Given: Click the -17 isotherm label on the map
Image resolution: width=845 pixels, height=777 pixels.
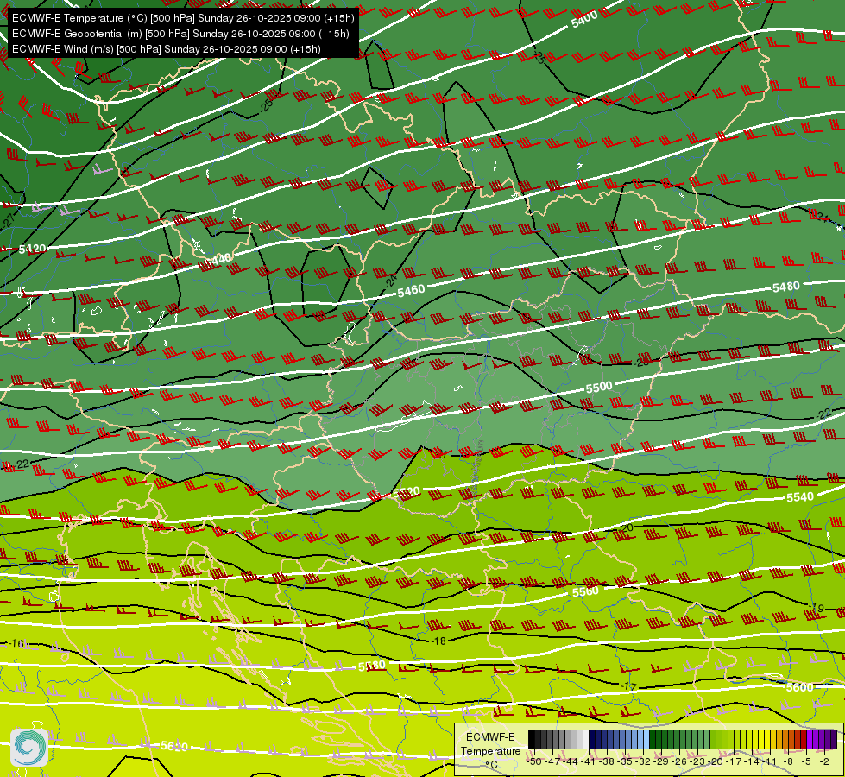Looking at the screenshot, I should (x=628, y=687).
